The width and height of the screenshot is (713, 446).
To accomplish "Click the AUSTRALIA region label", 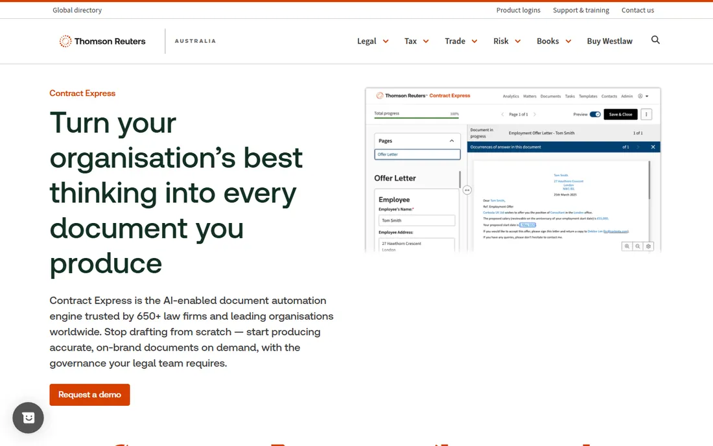I will tap(195, 41).
